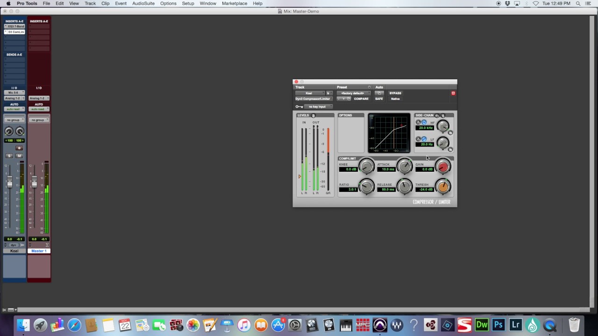Click the preset copy settings icon
598x336 pixels.
[x=349, y=99]
